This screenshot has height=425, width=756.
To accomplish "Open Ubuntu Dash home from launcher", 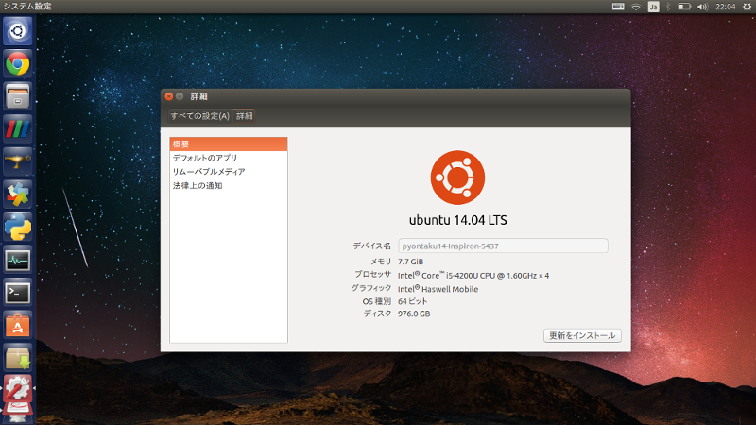I will (x=18, y=31).
